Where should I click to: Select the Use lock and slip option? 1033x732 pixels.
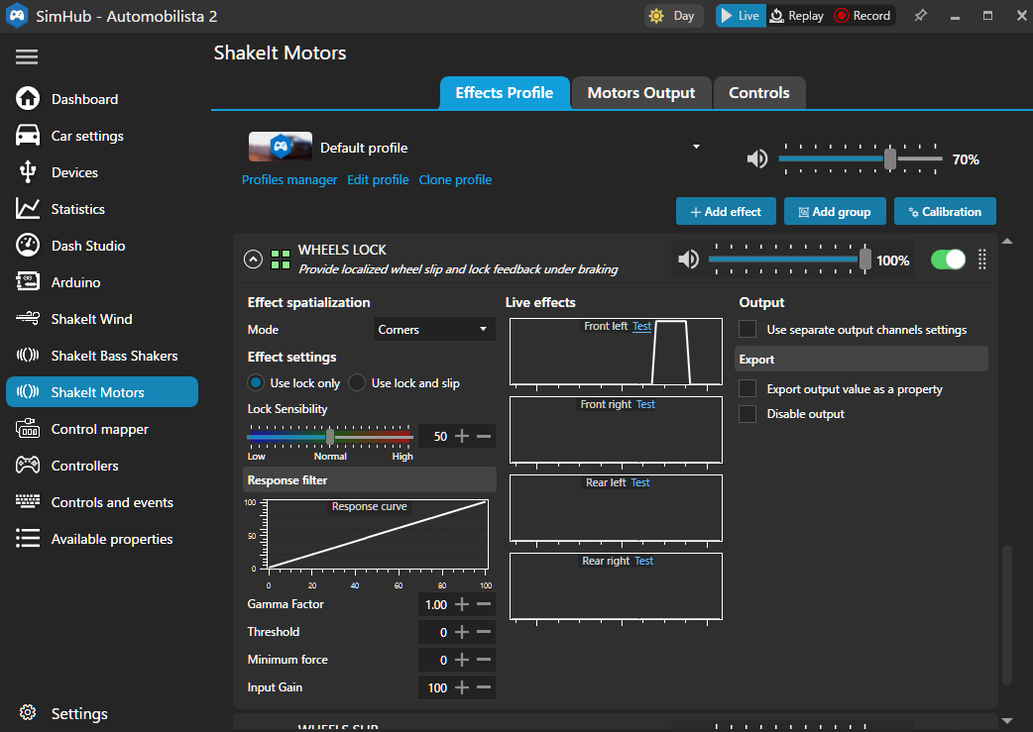pyautogui.click(x=357, y=382)
